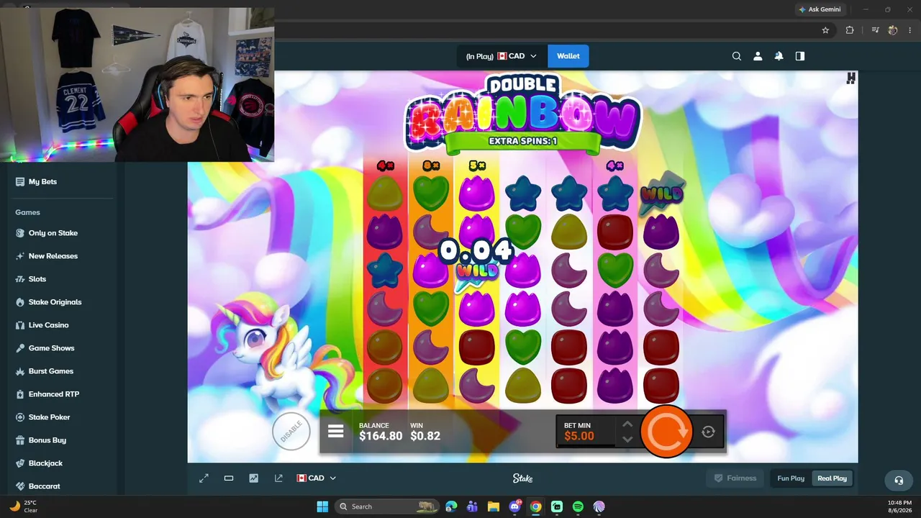Screen dimensions: 921x518
Task: Click the orange spin button
Action: tap(666, 432)
